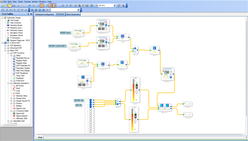248x141 pixels.
Task: Open the Action menu
Action: [x=34, y=2]
